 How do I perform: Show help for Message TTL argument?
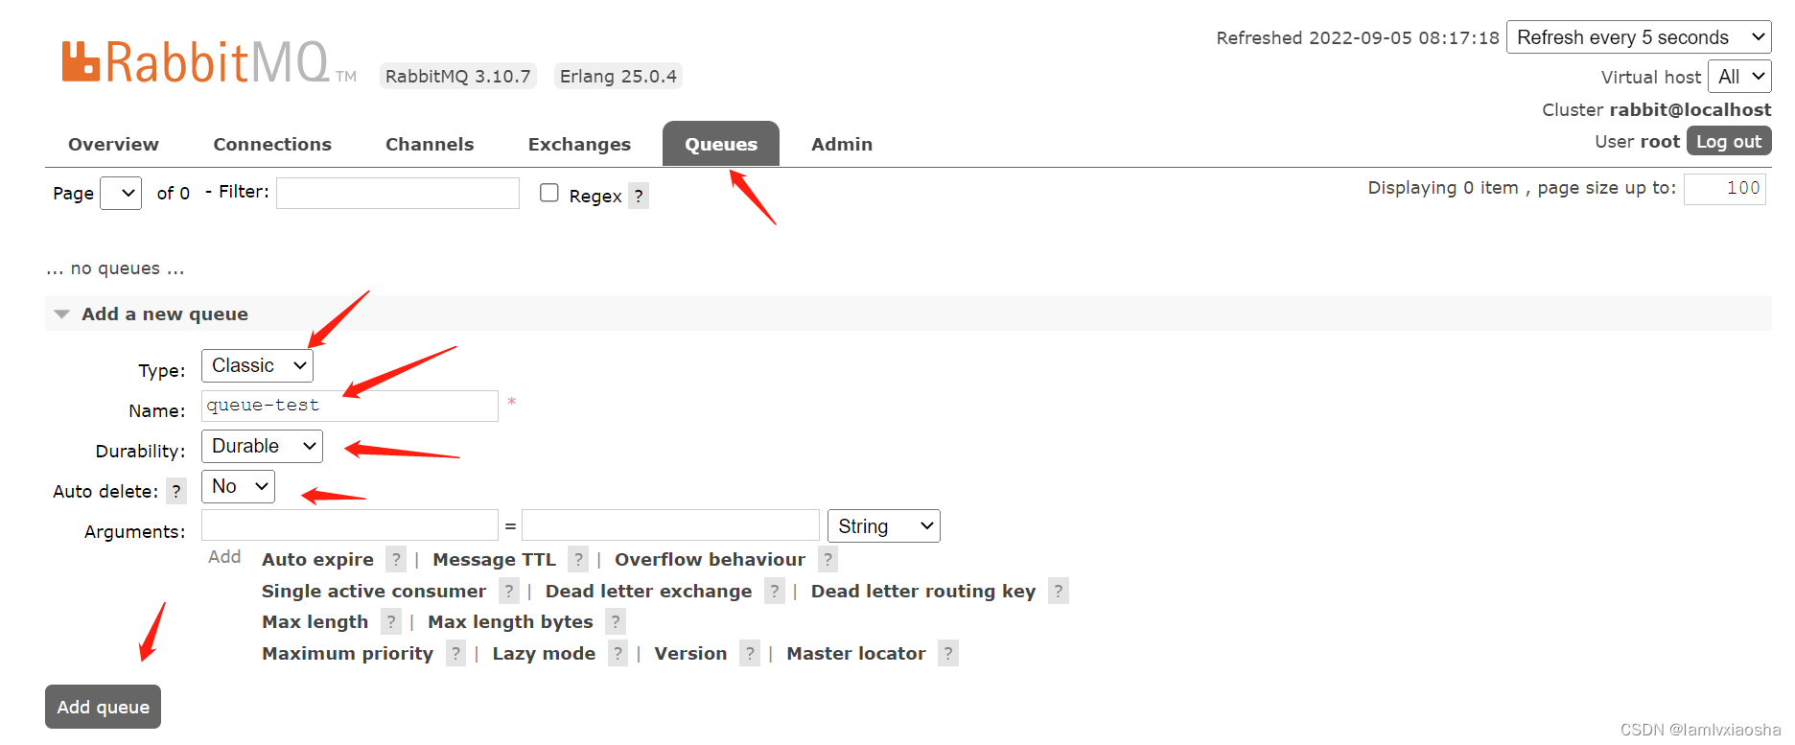pos(578,559)
